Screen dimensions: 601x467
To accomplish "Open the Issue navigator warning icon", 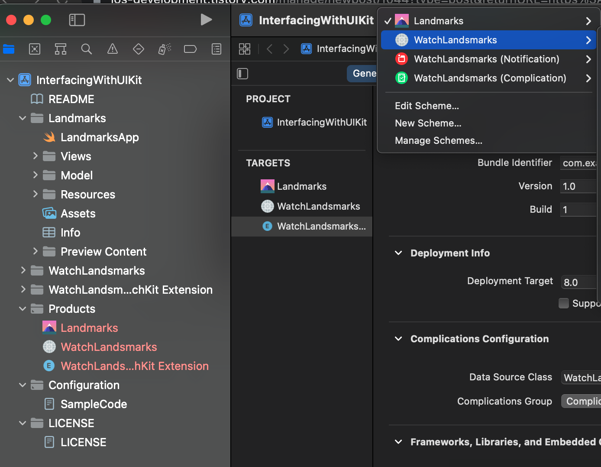I will 113,49.
